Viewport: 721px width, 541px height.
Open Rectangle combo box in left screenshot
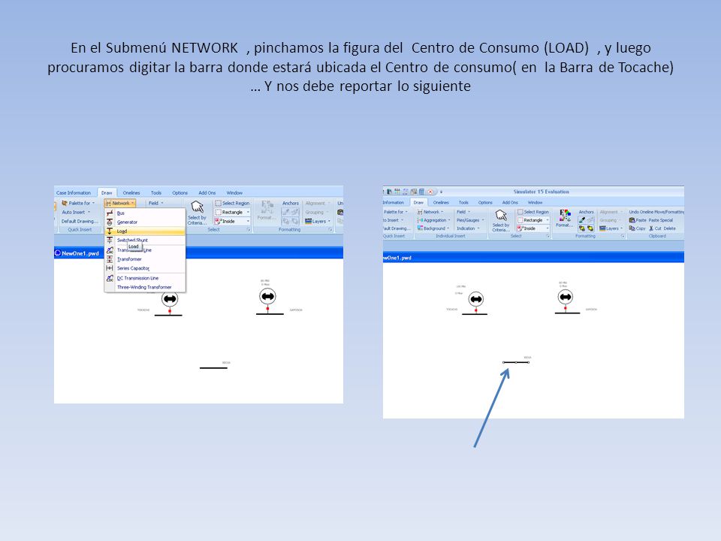(232, 212)
